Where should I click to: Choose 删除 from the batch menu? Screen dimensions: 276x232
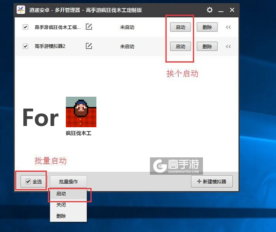68,216
